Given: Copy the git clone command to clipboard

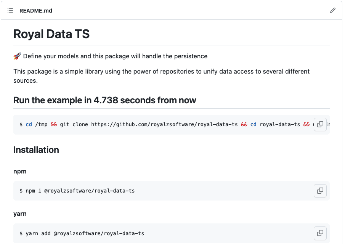Looking at the screenshot, I should click(320, 124).
